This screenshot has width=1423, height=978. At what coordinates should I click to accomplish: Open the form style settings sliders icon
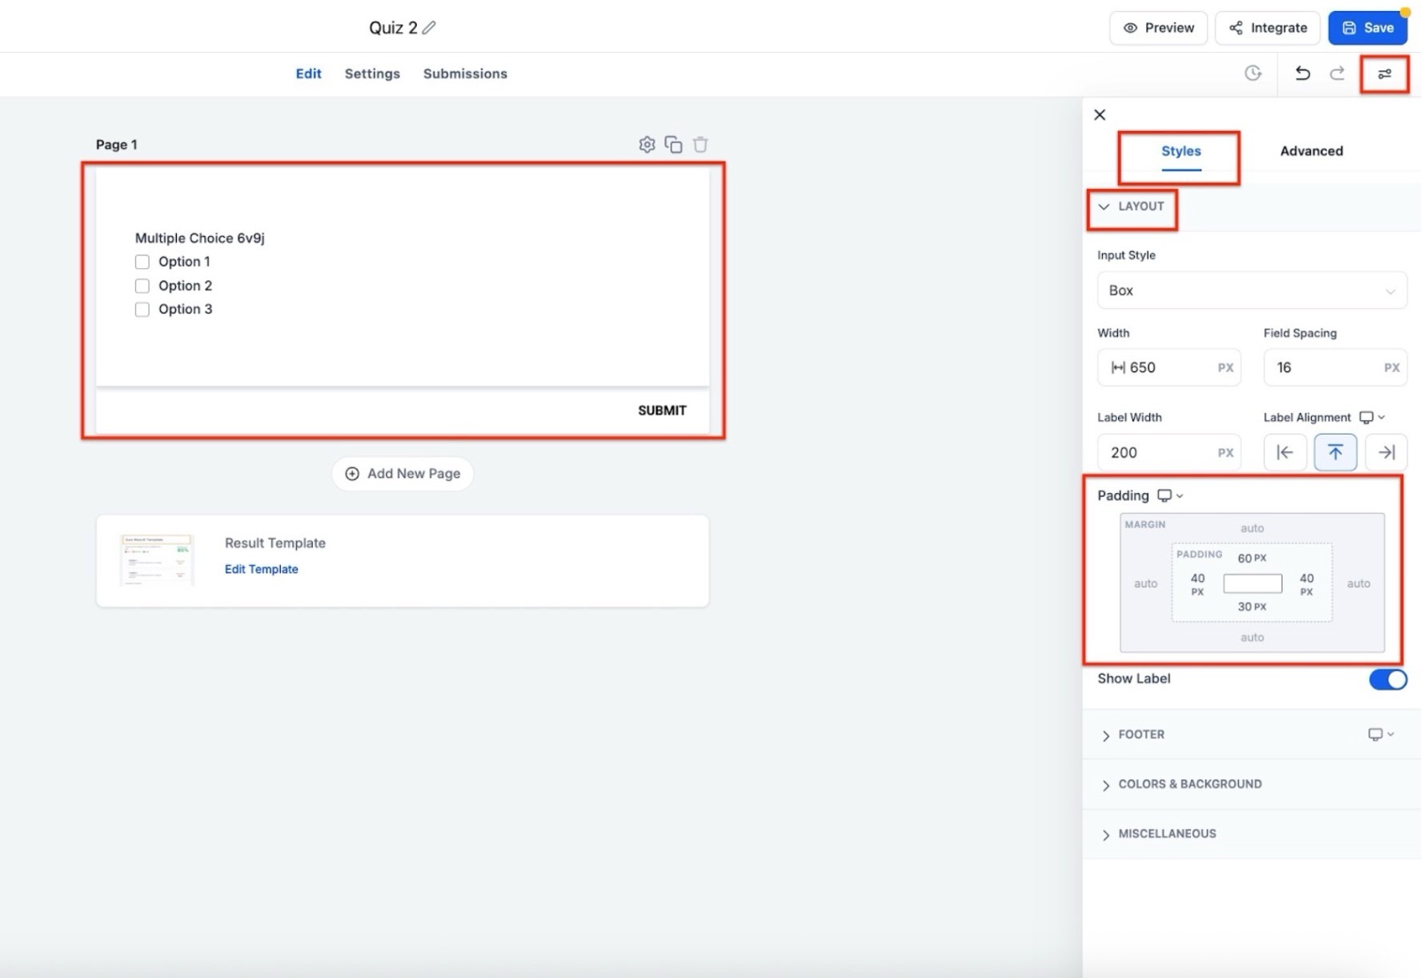1384,74
